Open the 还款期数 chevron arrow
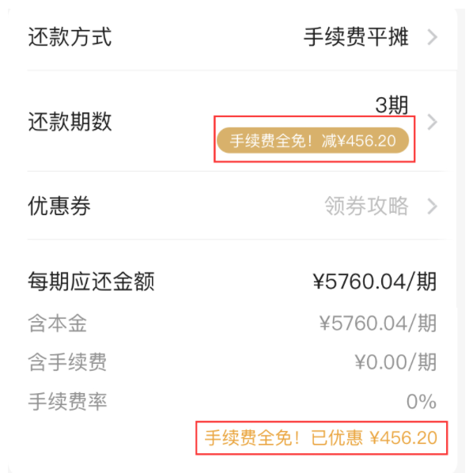The height and width of the screenshot is (473, 473). tap(433, 122)
